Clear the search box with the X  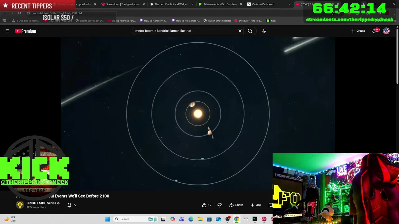point(240,31)
